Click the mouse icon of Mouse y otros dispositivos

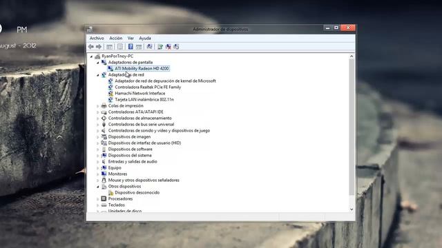click(104, 180)
